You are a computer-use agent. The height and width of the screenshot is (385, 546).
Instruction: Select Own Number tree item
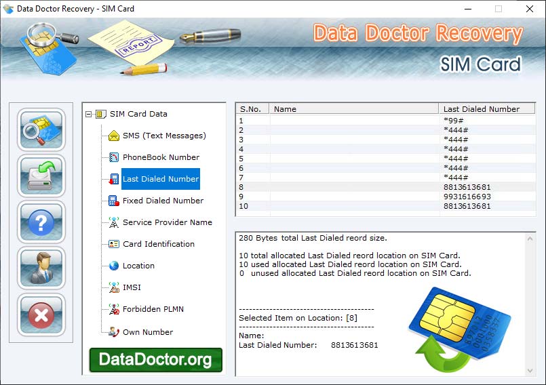pyautogui.click(x=148, y=332)
